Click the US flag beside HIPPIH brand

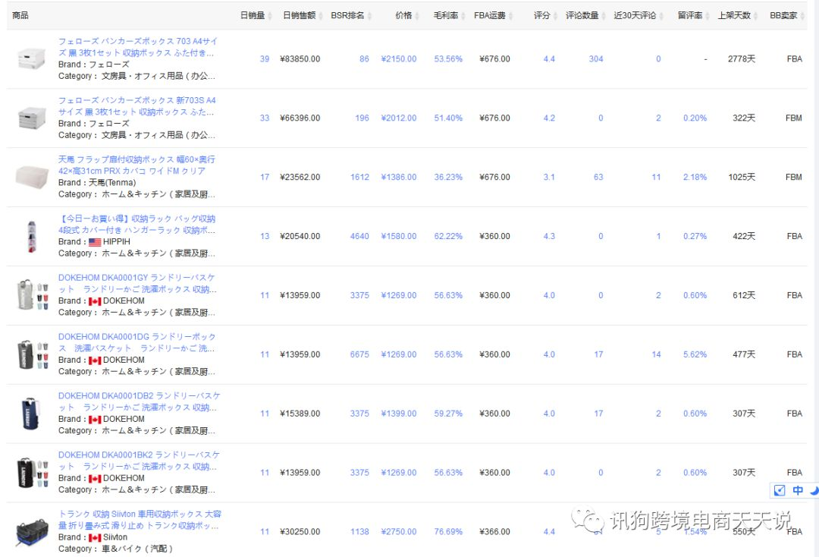[x=95, y=242]
